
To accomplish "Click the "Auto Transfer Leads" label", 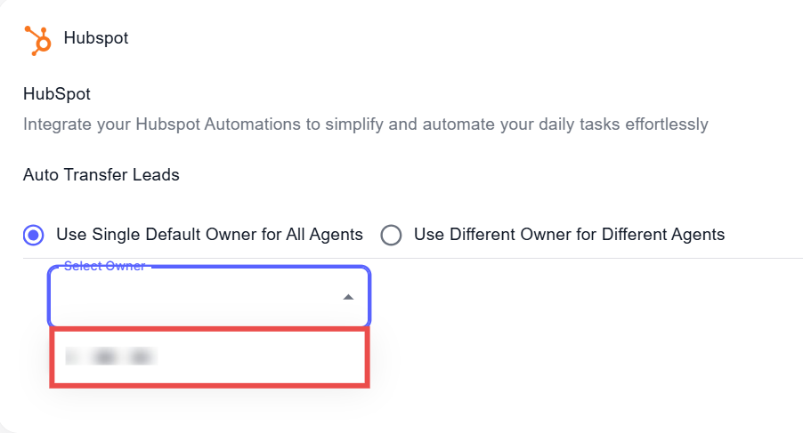I will (x=101, y=175).
